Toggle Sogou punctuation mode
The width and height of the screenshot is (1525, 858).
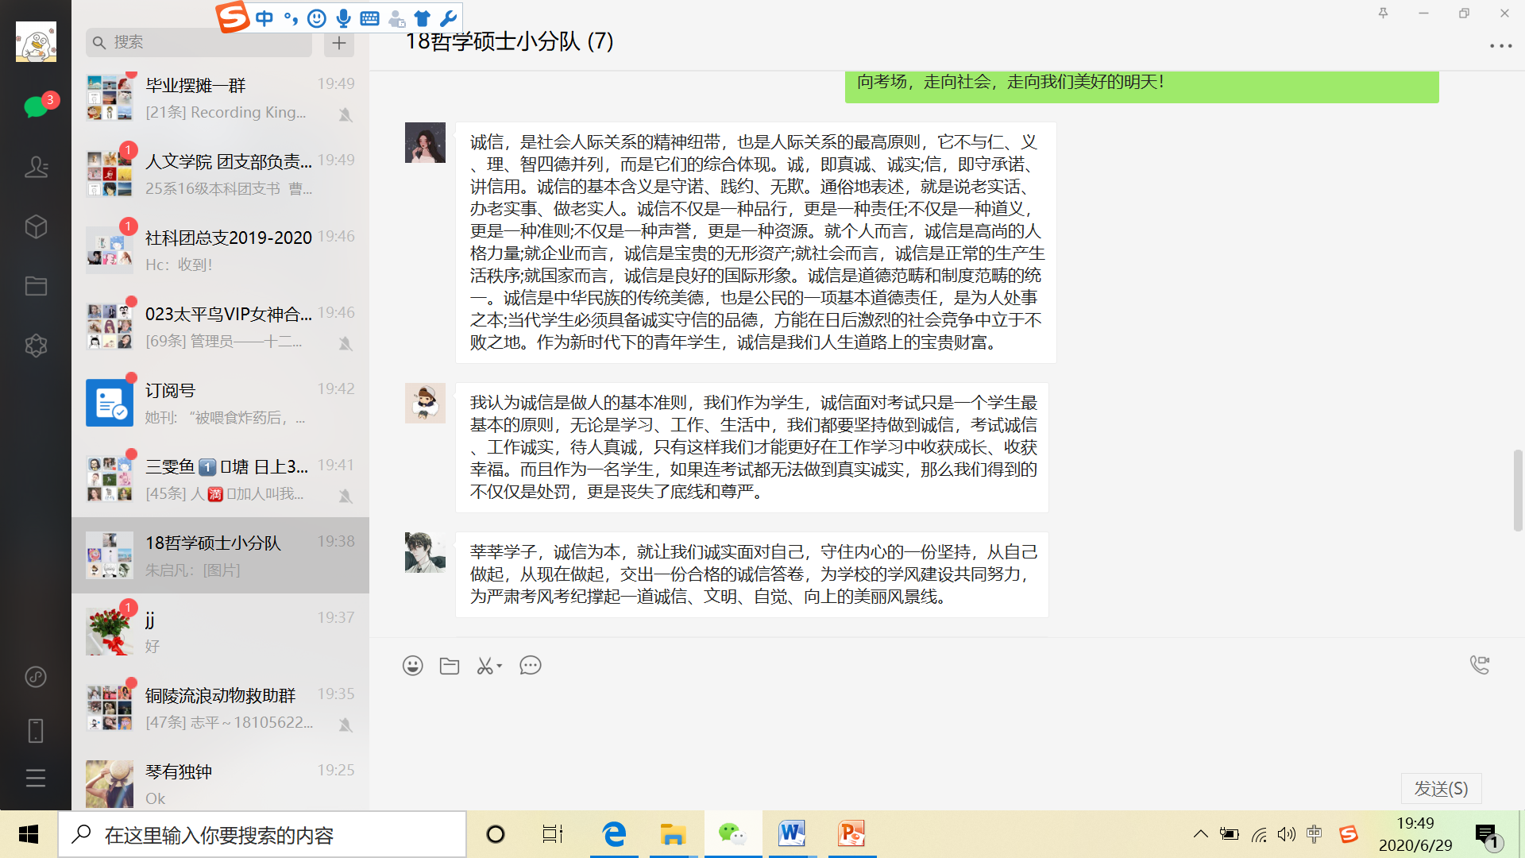coord(291,18)
